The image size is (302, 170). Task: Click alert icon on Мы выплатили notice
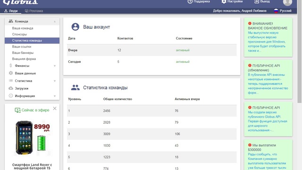pos(250,145)
